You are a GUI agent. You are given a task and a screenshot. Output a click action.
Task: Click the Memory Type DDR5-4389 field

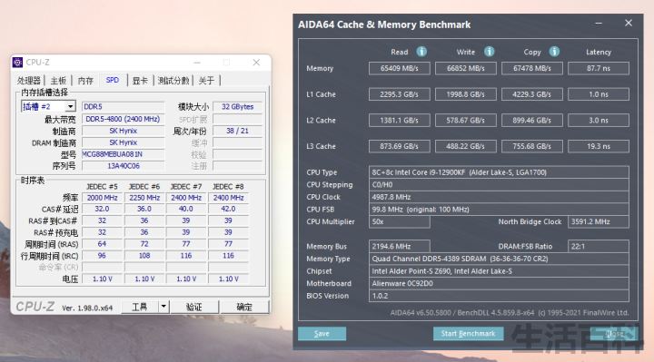pyautogui.click(x=499, y=259)
